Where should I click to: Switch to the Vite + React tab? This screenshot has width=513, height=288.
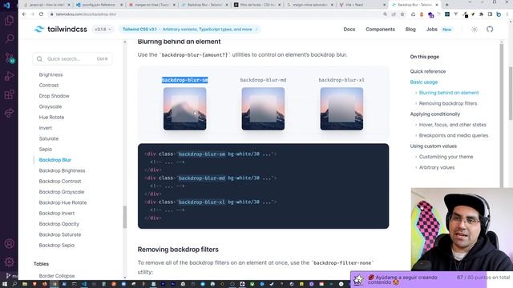(362, 5)
